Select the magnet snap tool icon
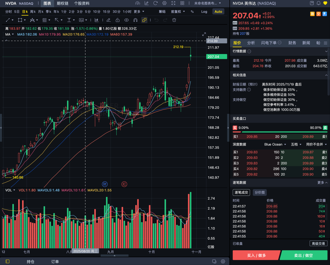330x265 pixels. pyautogui.click(x=135, y=20)
